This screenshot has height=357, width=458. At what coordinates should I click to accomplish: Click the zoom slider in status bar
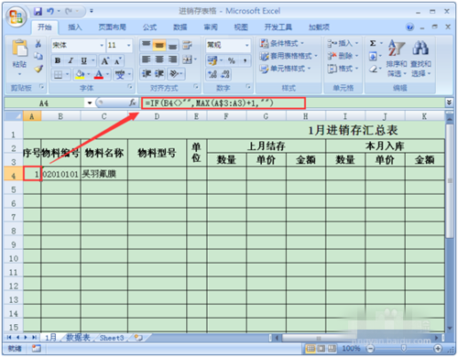(404, 348)
